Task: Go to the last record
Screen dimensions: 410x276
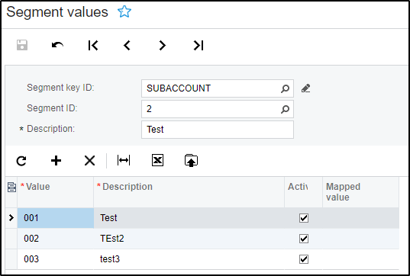Action: tap(199, 46)
